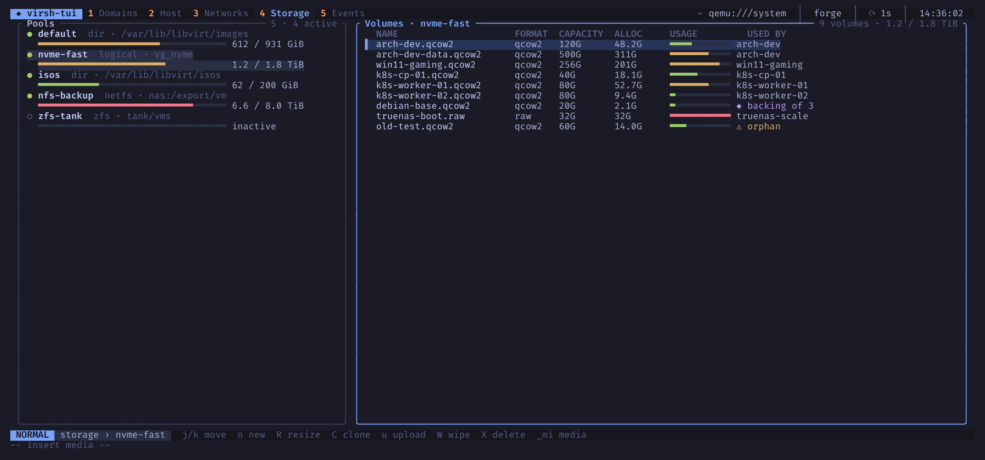985x460 pixels.
Task: Click the 'W wipe' shortcut hint
Action: [453, 435]
